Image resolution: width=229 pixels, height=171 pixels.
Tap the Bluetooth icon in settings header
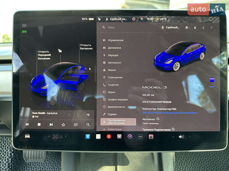click(x=203, y=27)
